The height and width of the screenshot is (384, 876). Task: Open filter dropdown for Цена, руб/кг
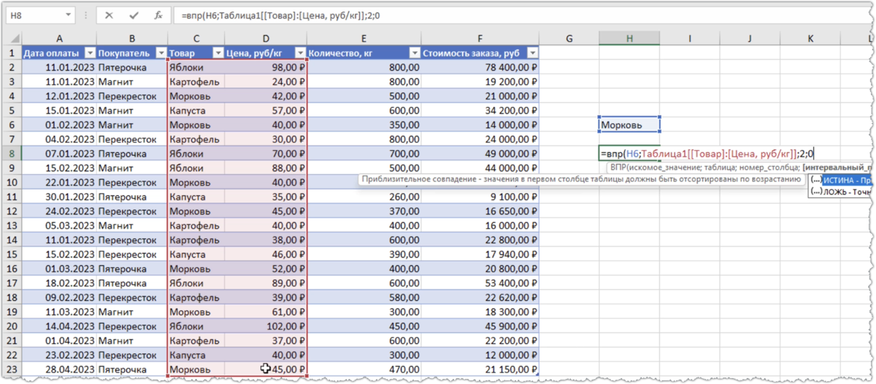(301, 53)
